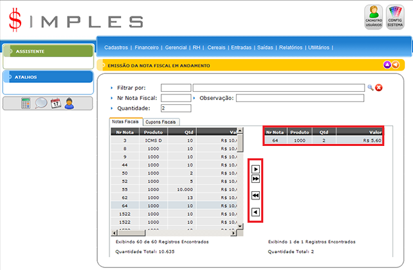Open the user person shortcut icon

tap(69, 103)
